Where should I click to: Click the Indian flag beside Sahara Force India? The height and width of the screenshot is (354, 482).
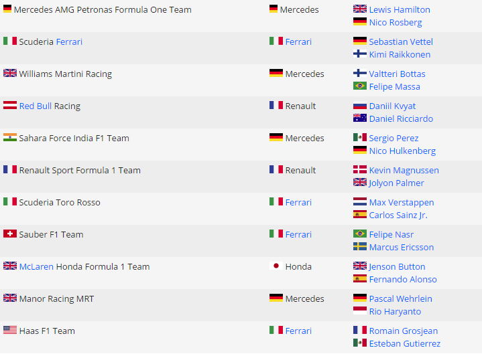[x=10, y=138]
